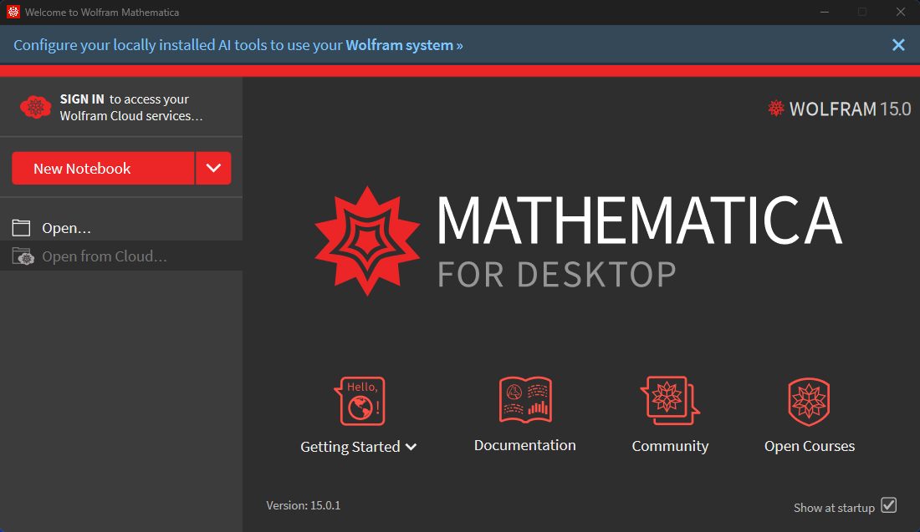Create a New Notebook
The height and width of the screenshot is (532, 920).
103,168
